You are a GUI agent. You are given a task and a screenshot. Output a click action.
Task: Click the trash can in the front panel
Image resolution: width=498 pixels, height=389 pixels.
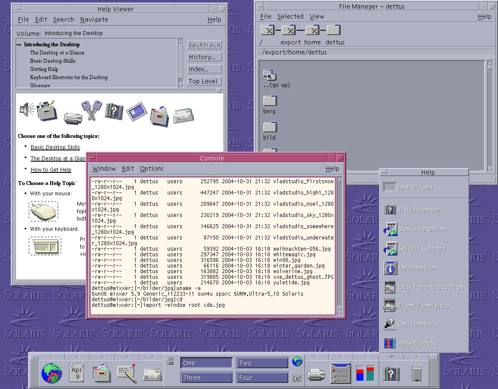(416, 374)
